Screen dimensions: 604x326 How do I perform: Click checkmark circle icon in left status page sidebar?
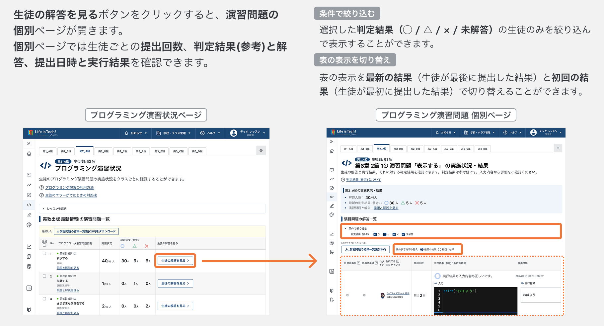pos(29,195)
